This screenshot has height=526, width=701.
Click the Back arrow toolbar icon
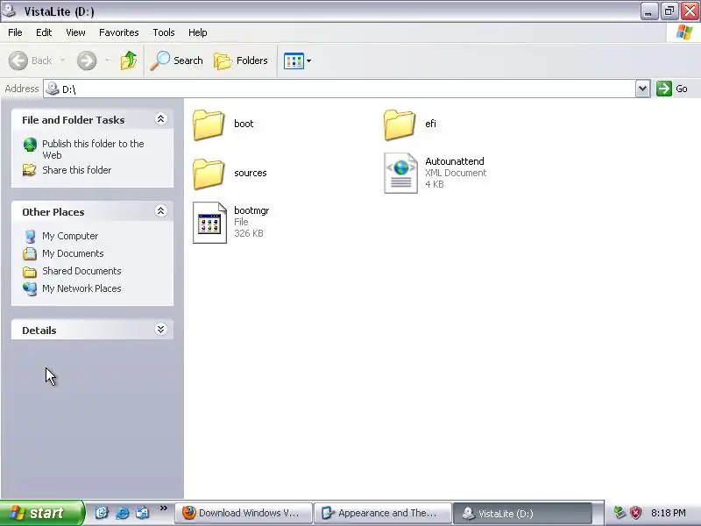point(18,60)
